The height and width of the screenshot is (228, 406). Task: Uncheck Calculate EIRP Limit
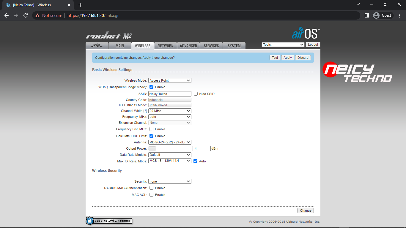[x=151, y=136]
